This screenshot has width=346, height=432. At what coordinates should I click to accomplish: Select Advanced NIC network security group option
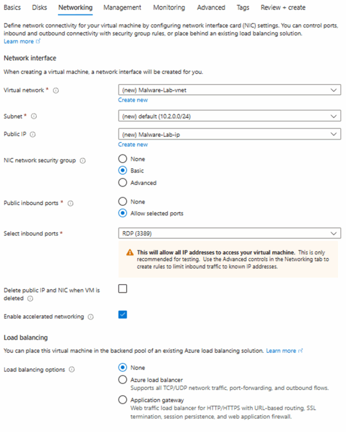[123, 183]
